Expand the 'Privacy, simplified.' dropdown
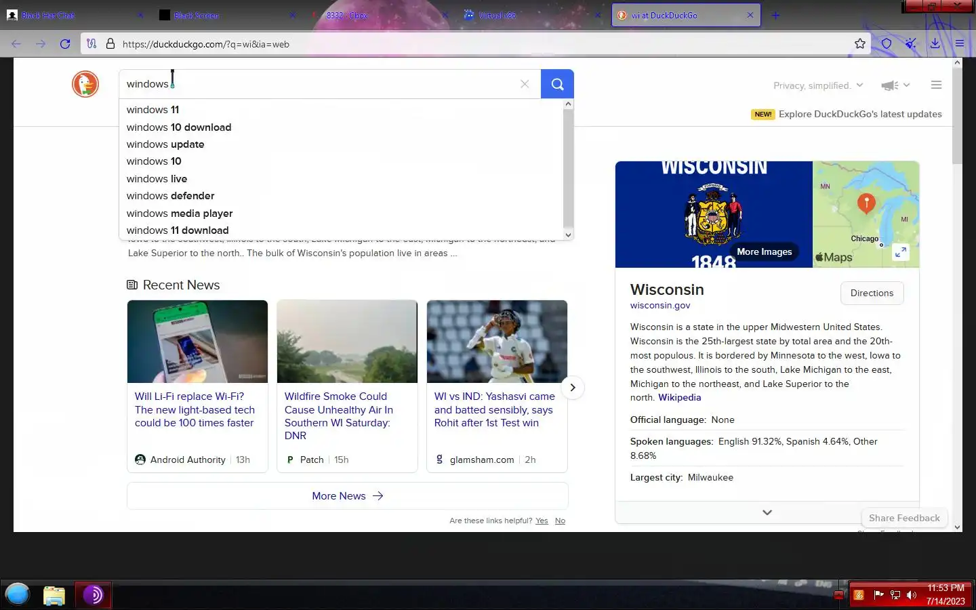The image size is (976, 610). coord(818,85)
